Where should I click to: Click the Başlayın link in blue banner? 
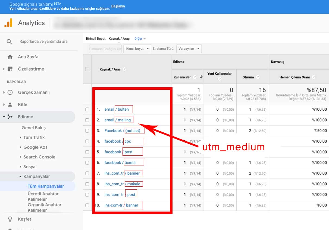118,6
